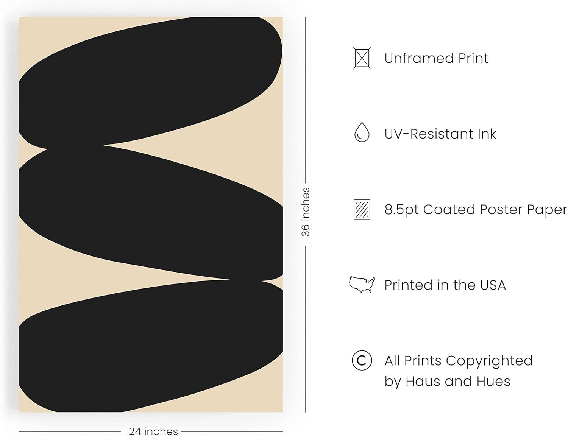Click the "All Prints Copyrighted" text line
This screenshot has height=436, width=568.
click(x=458, y=361)
